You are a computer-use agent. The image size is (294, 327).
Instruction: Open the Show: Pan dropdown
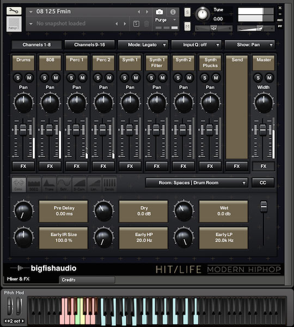click(x=250, y=45)
